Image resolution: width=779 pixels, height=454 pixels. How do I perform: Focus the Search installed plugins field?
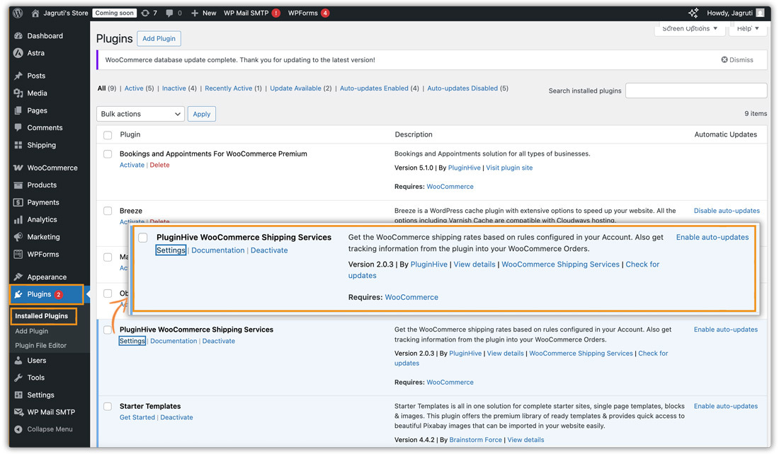pyautogui.click(x=696, y=91)
